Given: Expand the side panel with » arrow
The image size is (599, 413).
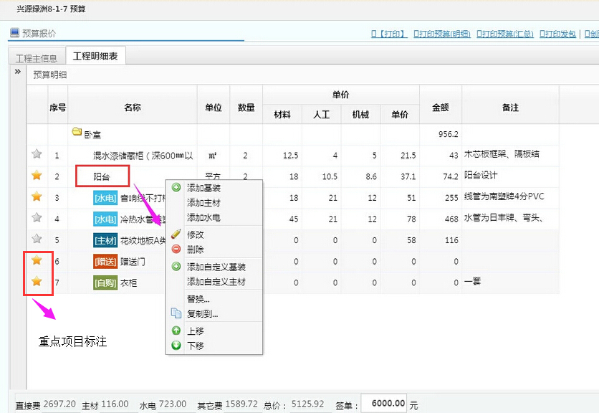Looking at the screenshot, I should coord(17,72).
